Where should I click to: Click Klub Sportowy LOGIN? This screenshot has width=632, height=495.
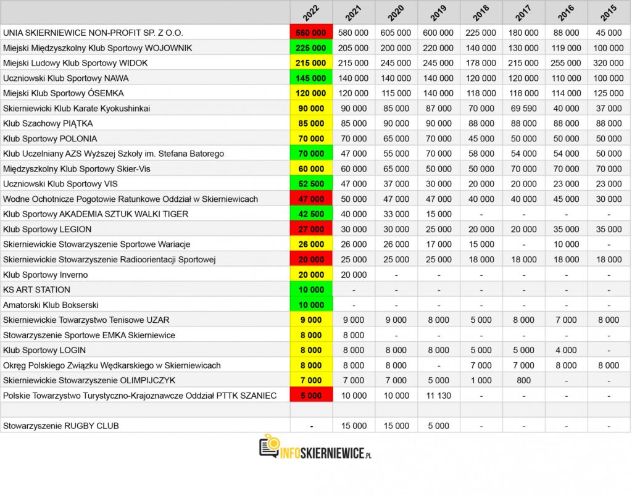[44, 351]
